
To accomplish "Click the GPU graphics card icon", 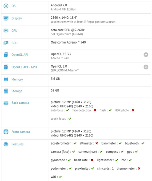I will click(x=6, y=43).
